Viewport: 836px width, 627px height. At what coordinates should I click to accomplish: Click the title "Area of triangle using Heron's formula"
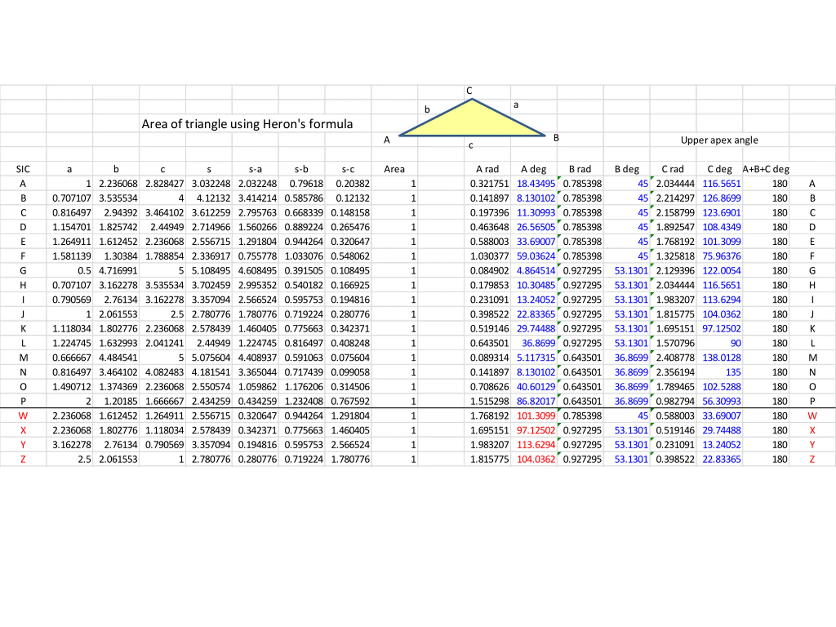(x=247, y=124)
